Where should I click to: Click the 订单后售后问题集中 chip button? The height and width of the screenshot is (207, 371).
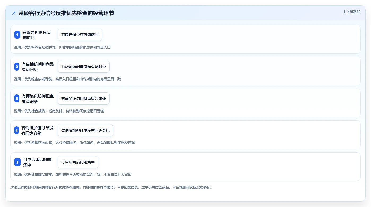tap(78, 162)
